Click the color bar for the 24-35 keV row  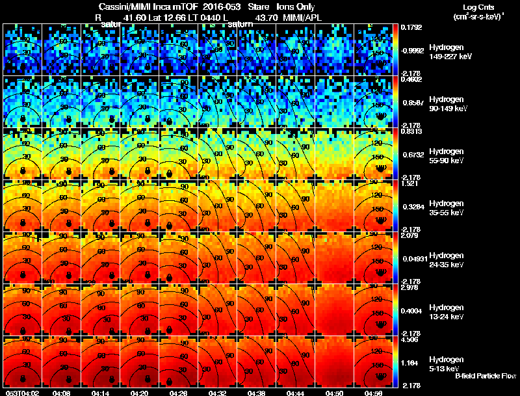(395, 257)
